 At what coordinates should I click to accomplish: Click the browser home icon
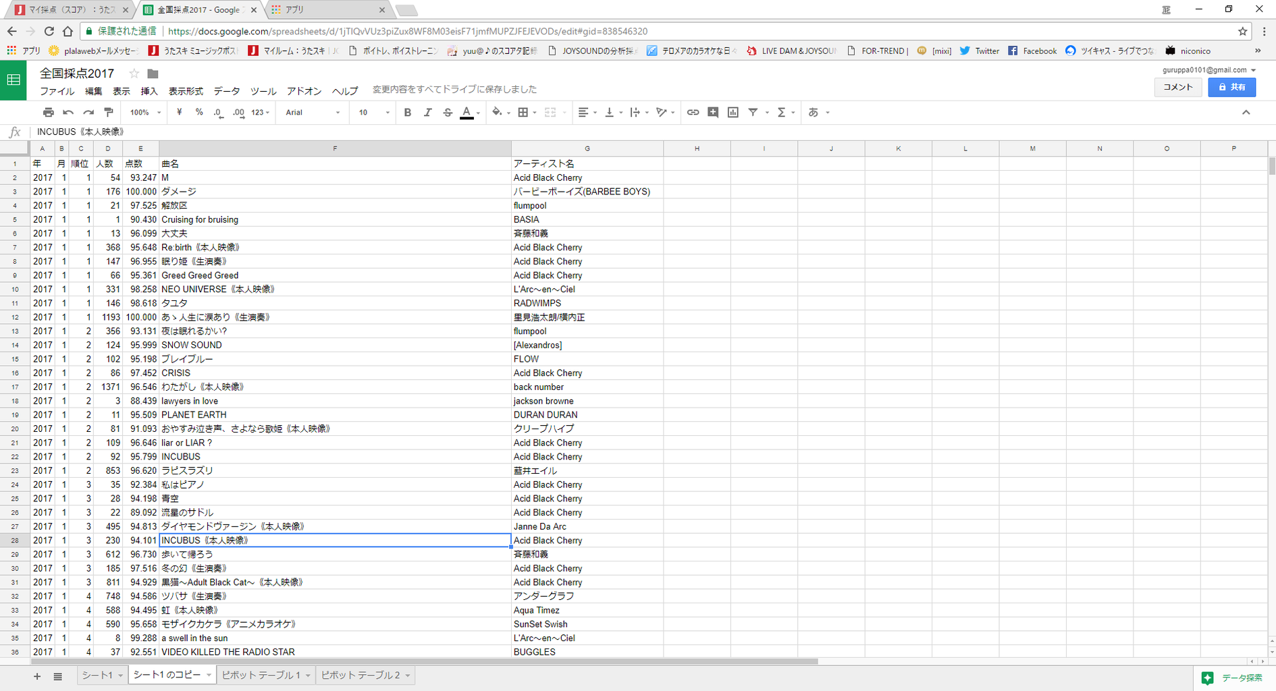[68, 31]
